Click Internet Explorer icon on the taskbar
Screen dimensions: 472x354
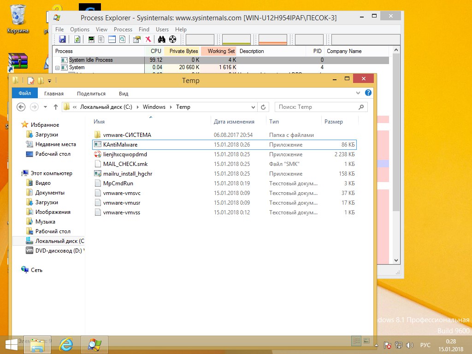pyautogui.click(x=66, y=345)
